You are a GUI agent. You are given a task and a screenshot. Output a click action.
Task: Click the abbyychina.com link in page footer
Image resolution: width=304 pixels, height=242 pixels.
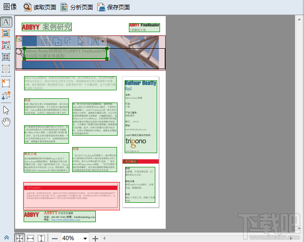coord(66,220)
